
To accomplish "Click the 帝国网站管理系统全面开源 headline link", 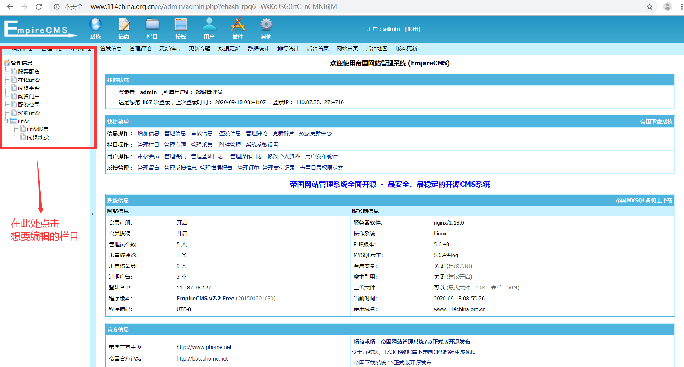I will click(x=390, y=184).
